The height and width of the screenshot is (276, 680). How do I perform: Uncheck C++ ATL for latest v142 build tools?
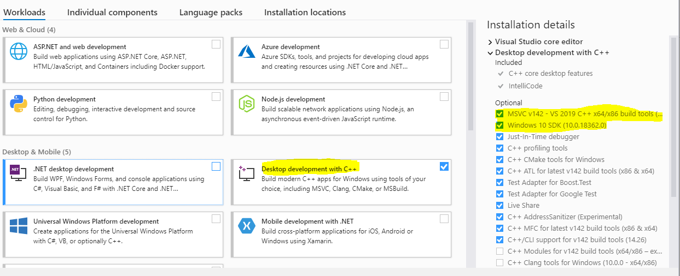499,171
